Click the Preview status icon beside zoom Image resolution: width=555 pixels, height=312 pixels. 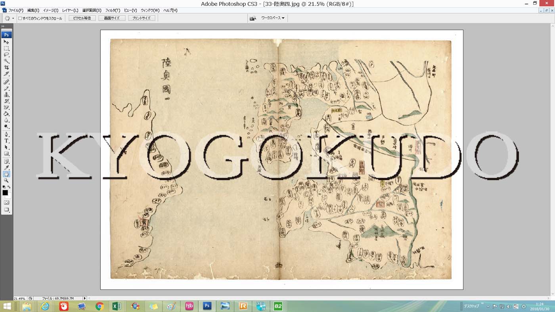coord(31,298)
